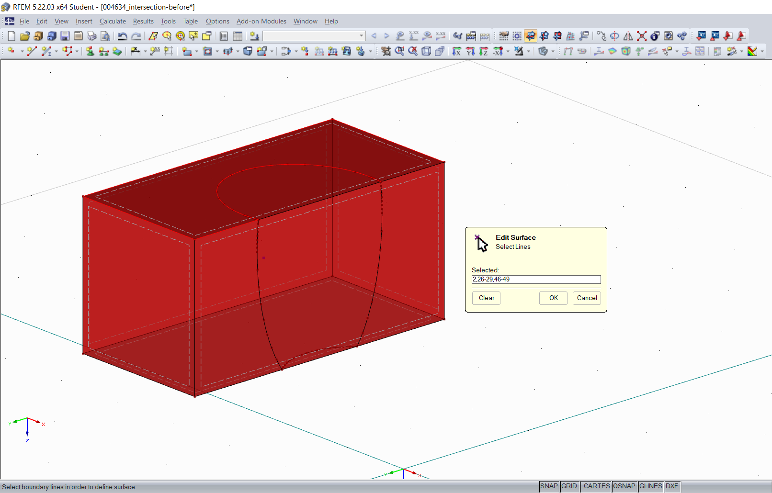Toggle the highlighted active toolbar button
772x493 pixels.
(x=531, y=36)
